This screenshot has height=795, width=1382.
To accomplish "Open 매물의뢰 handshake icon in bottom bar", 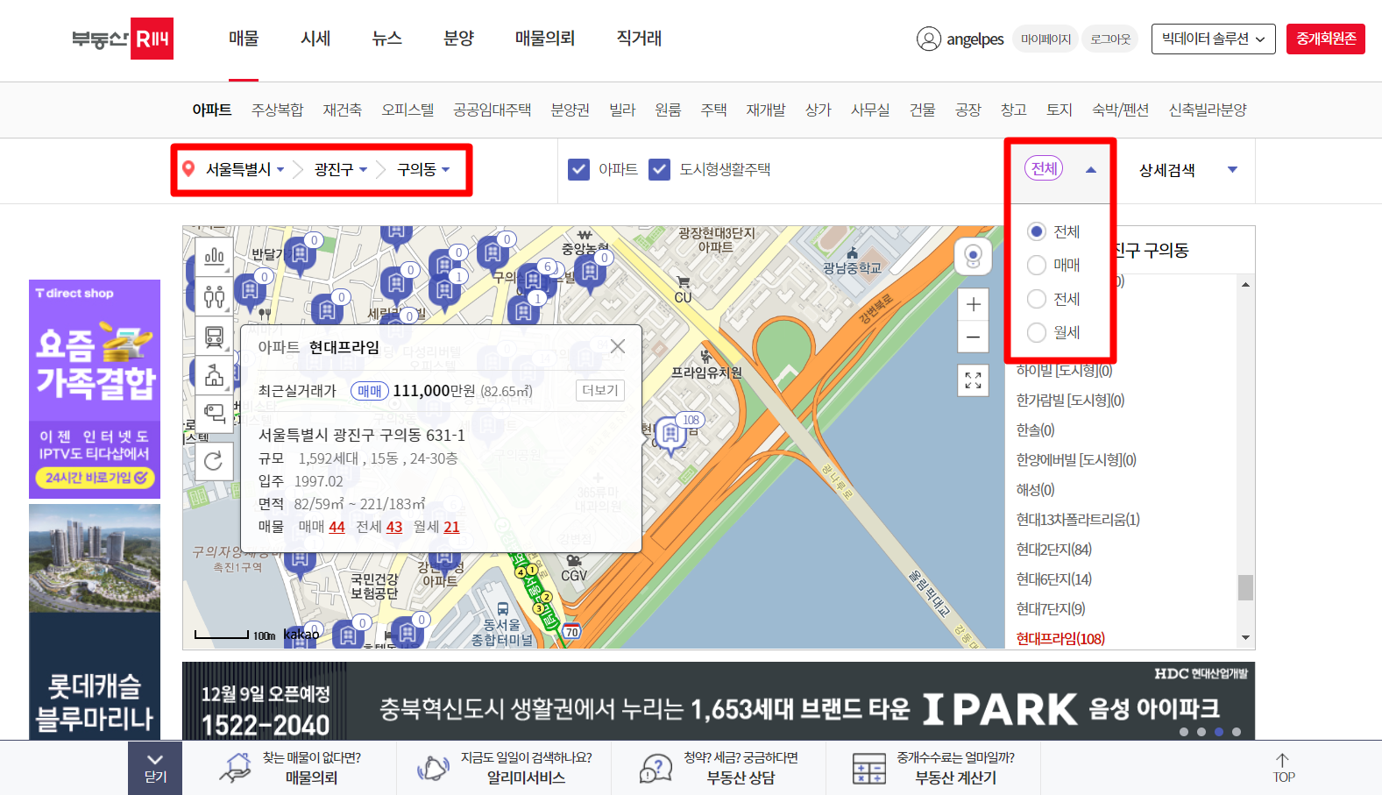I will 235,768.
